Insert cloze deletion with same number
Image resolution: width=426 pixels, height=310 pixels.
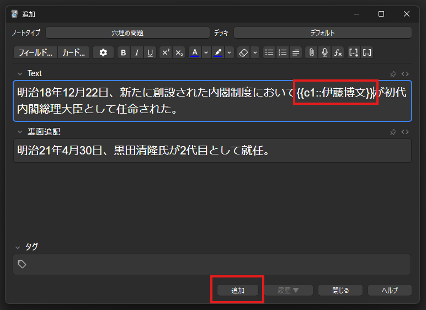coord(367,53)
